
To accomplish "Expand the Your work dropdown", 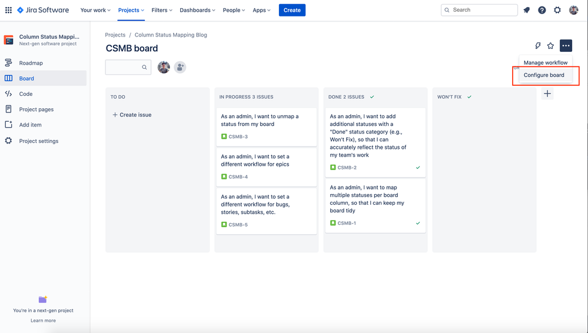I will point(95,10).
